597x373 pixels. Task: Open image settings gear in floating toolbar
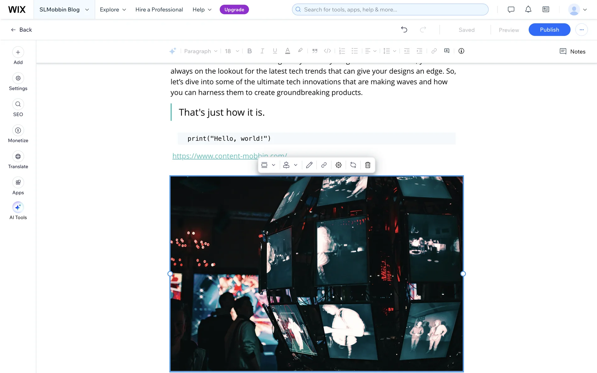pos(339,165)
